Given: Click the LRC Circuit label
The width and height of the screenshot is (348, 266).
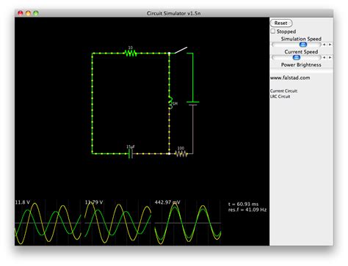Looking at the screenshot, I should coord(280,97).
